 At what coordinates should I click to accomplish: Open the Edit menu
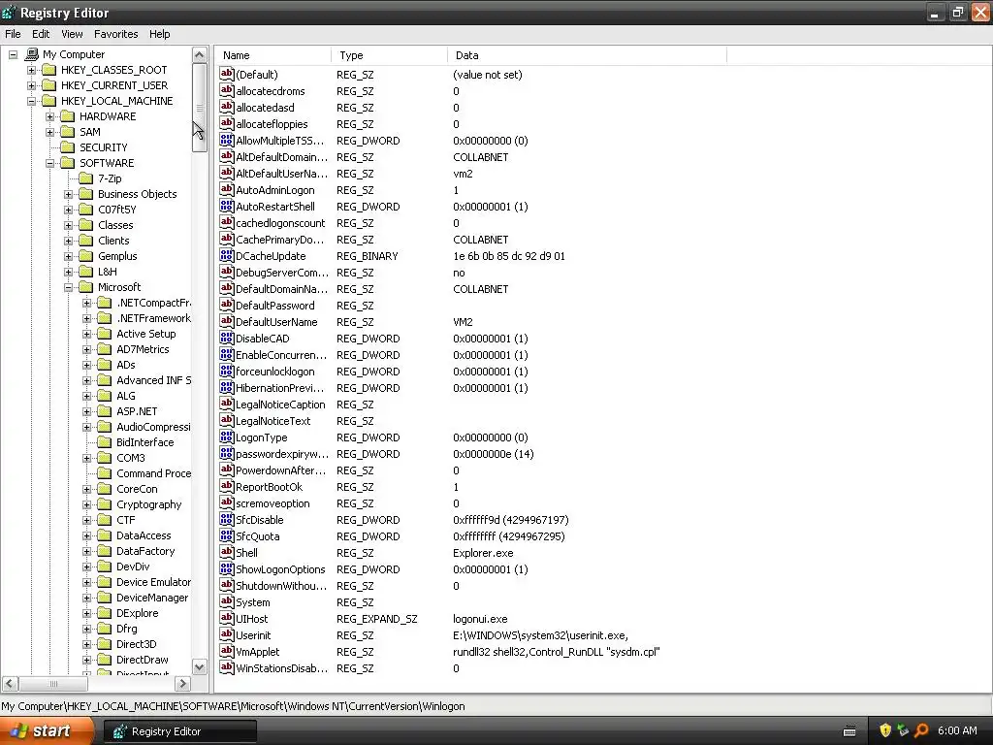point(41,34)
